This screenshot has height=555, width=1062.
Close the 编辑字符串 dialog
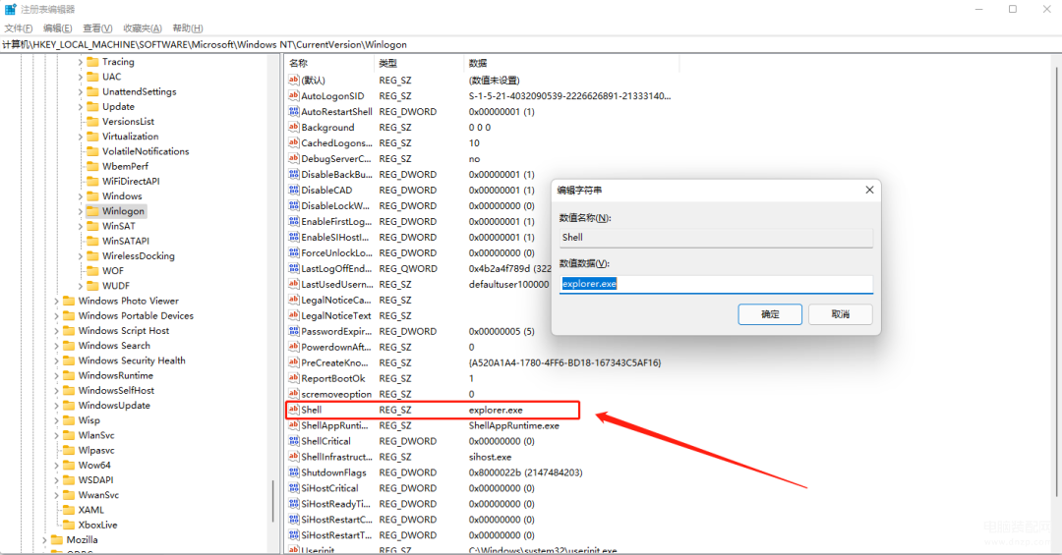point(869,191)
